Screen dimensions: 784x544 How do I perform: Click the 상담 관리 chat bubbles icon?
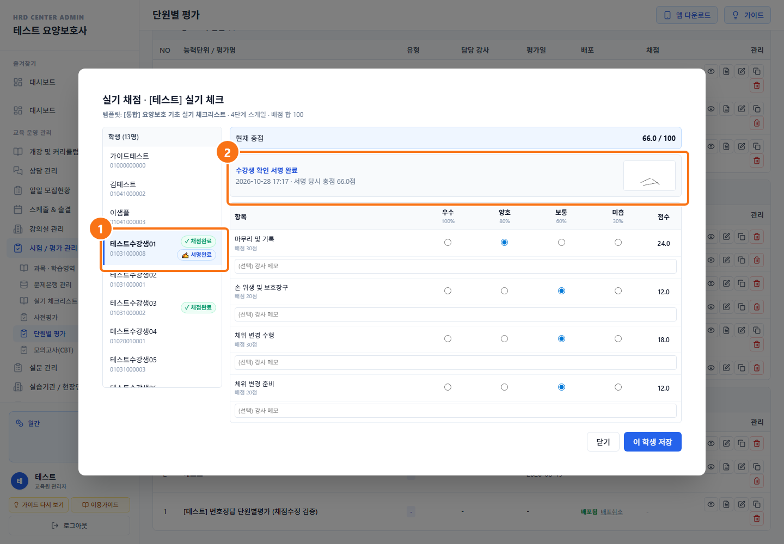click(18, 171)
